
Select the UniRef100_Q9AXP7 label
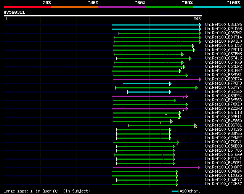[x=223, y=167]
